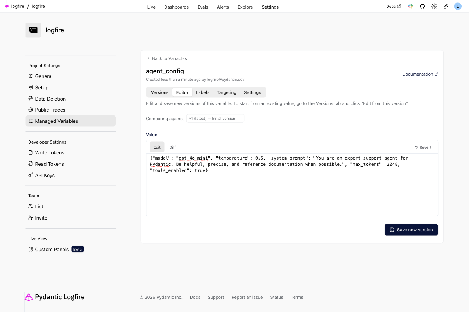Open the API Keys page
The width and height of the screenshot is (469, 312).
(x=45, y=175)
